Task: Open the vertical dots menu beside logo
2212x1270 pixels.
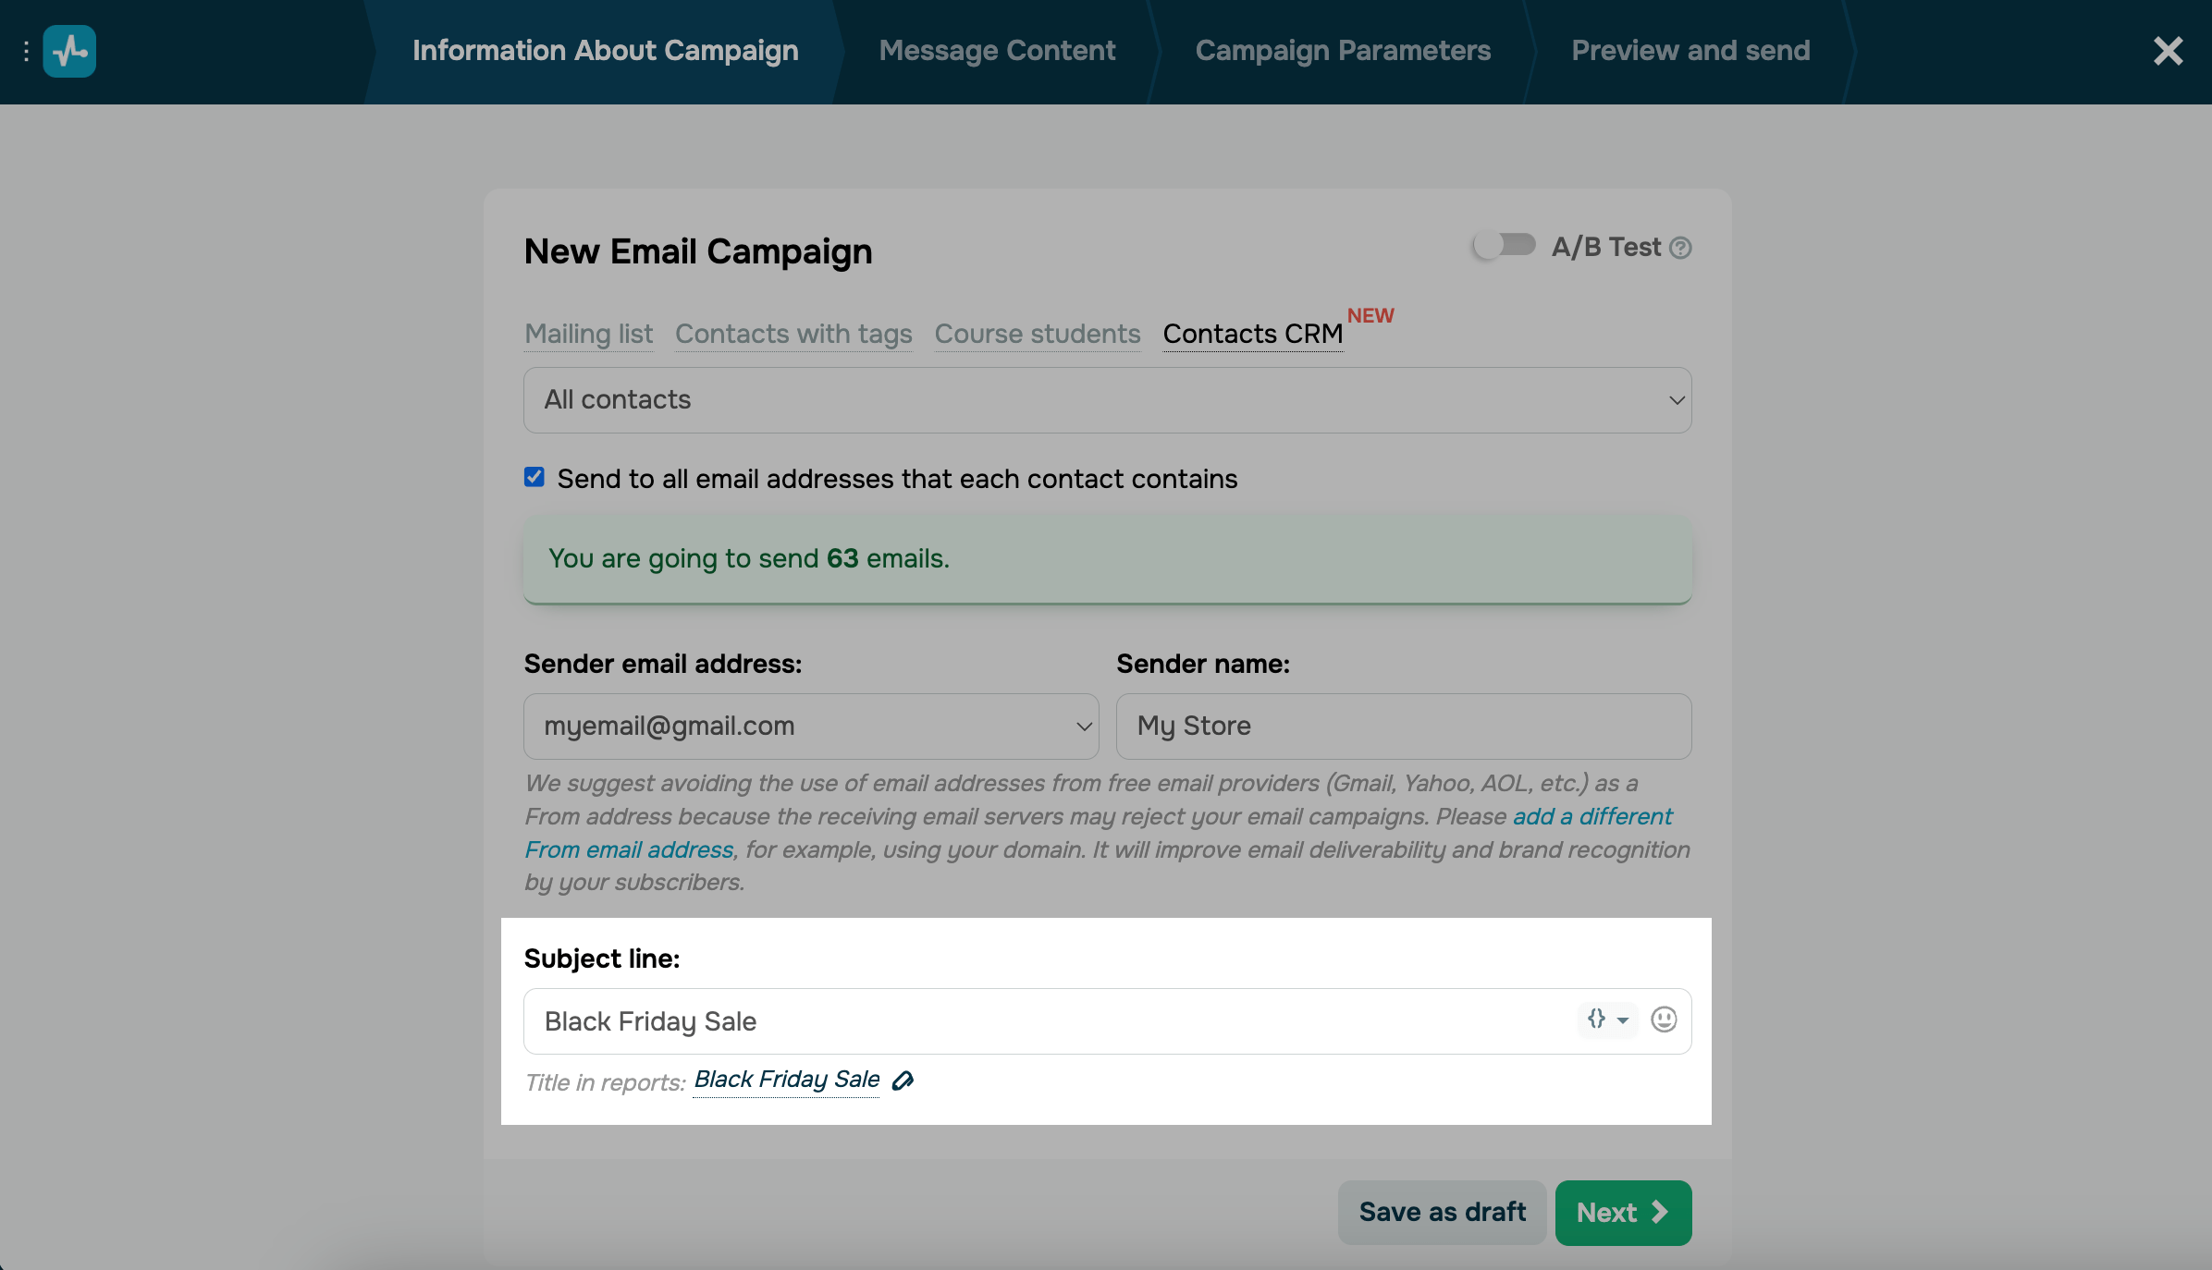Action: pyautogui.click(x=26, y=52)
